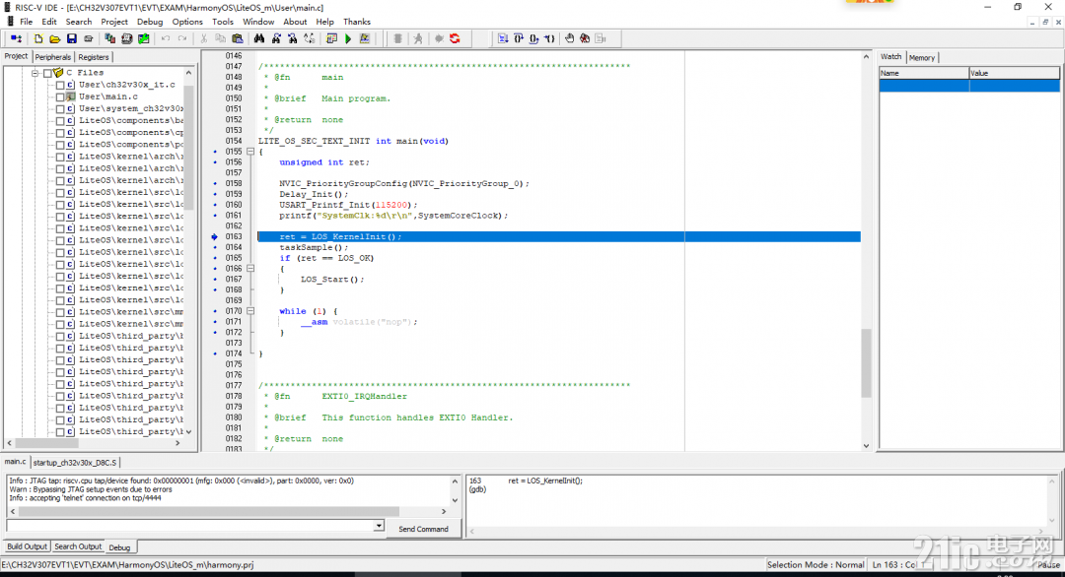Viewport: 1065px width, 577px height.
Task: Click the green Run arrow icon
Action: tap(348, 39)
